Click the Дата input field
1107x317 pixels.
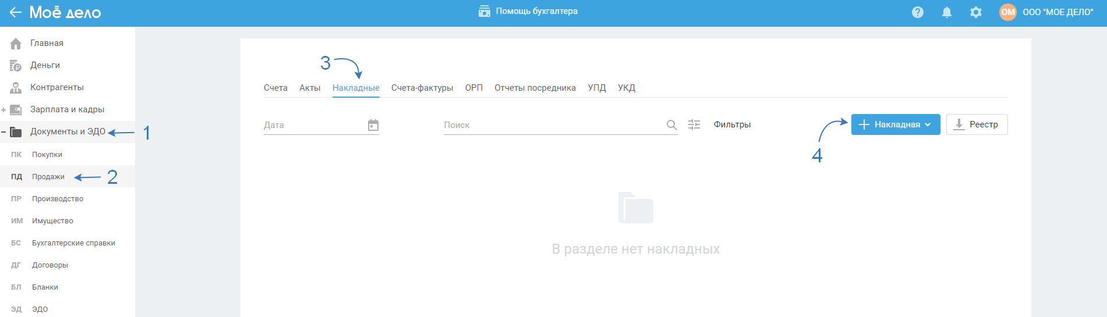pyautogui.click(x=321, y=125)
